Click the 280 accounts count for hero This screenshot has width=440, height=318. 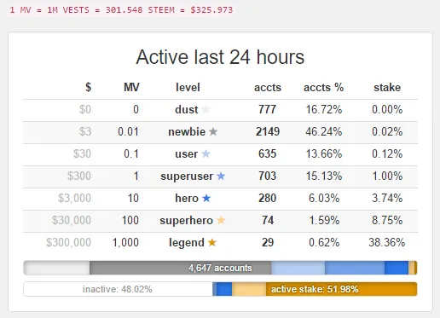267,198
